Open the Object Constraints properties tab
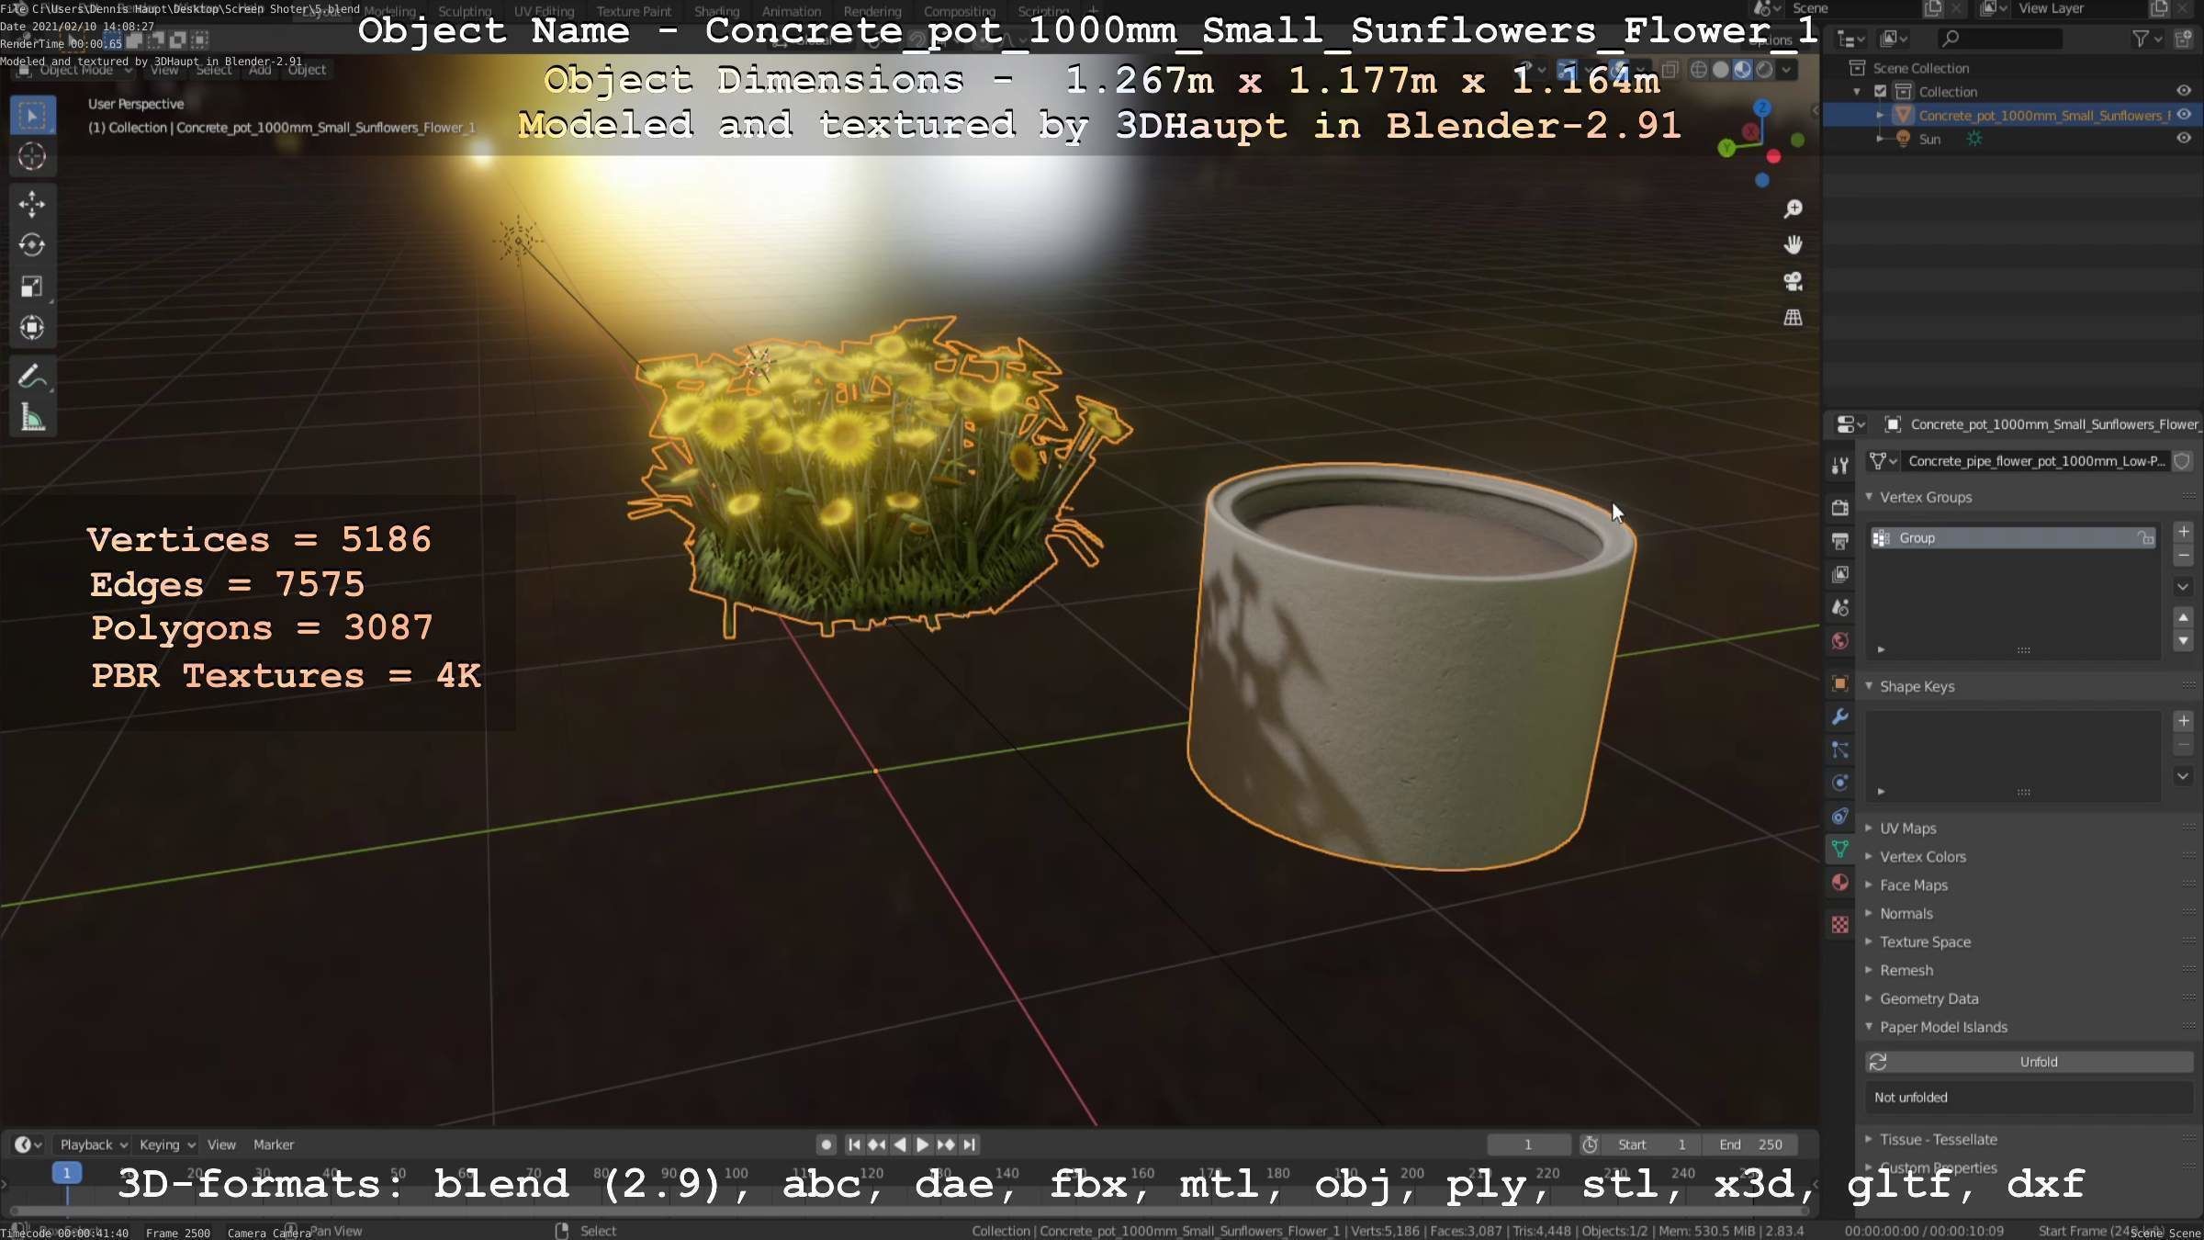This screenshot has height=1240, width=2204. 1840,816
